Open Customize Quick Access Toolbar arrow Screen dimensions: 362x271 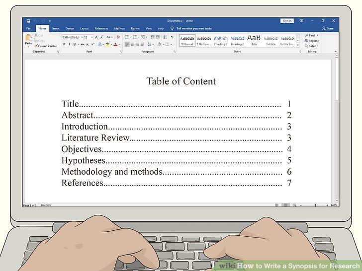point(50,21)
